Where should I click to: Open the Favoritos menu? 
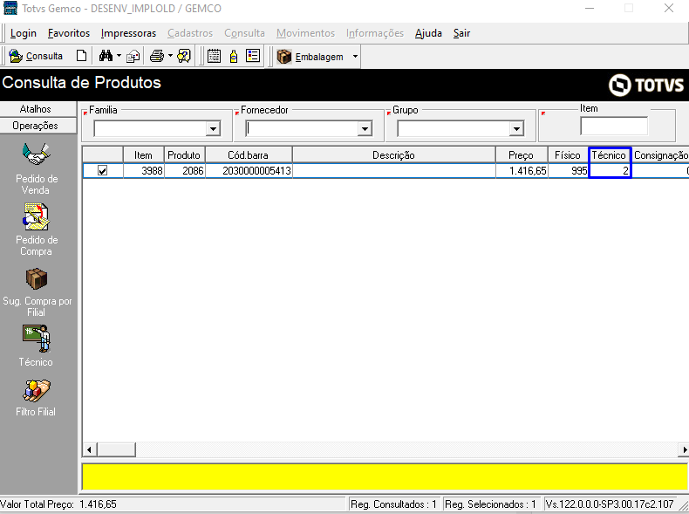69,33
